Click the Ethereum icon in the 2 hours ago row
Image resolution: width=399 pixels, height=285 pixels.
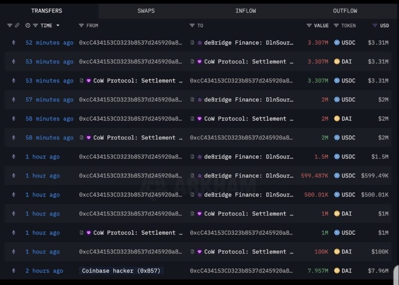(14, 271)
